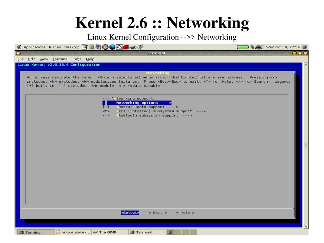
Task: Select Networking options submenu entry
Action: coord(137,103)
